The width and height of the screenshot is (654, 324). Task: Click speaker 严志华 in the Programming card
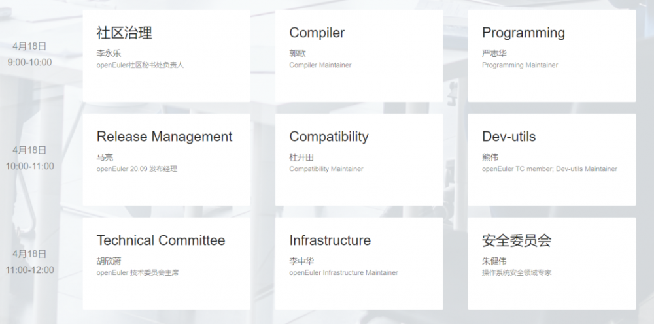[494, 54]
